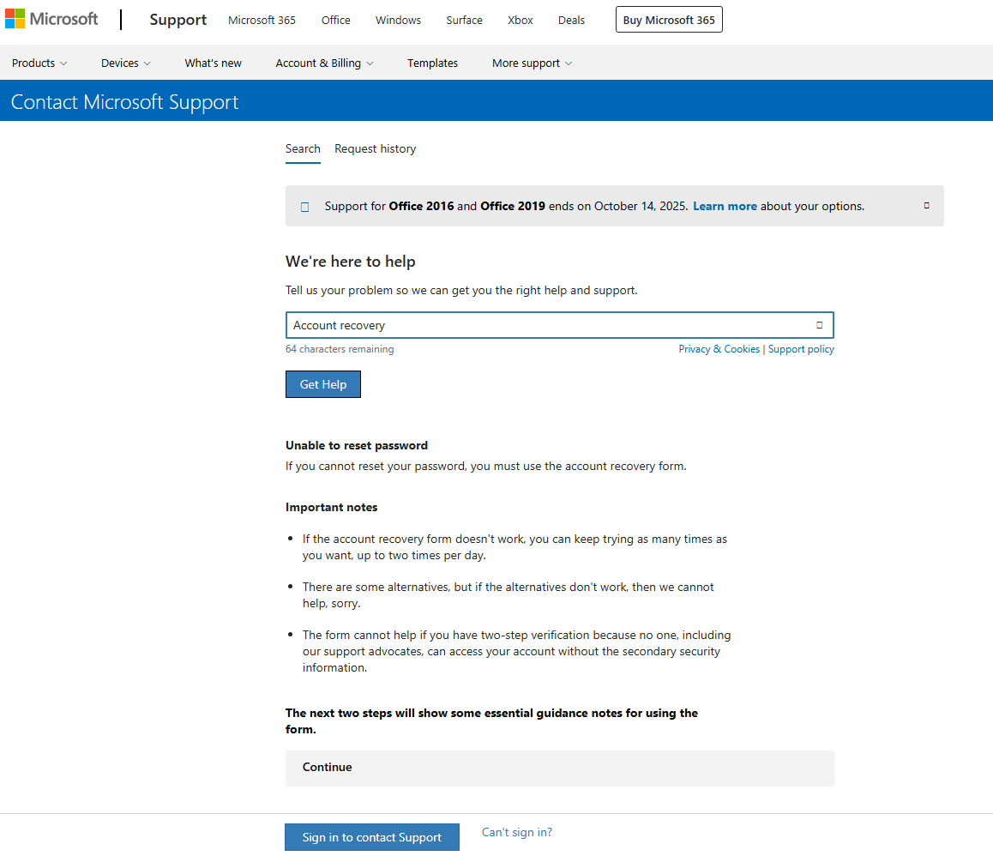Click the Get Help button
993x856 pixels.
coord(323,384)
